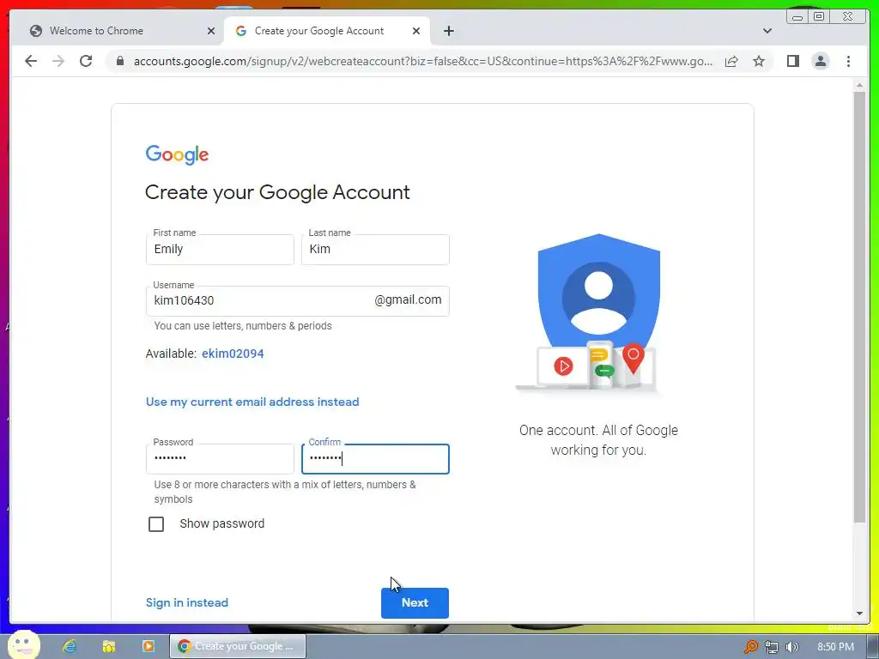Share this page via the share icon

[x=731, y=61]
